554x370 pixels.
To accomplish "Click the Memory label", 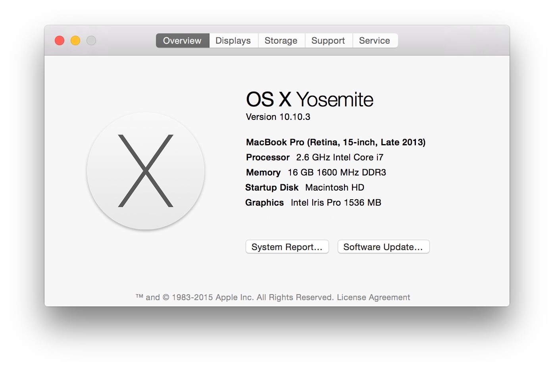I will (263, 172).
